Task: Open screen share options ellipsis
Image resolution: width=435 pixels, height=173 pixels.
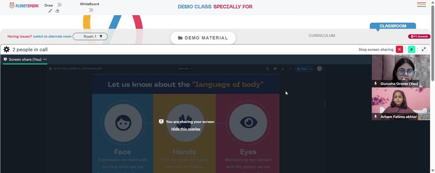Action: (x=45, y=59)
